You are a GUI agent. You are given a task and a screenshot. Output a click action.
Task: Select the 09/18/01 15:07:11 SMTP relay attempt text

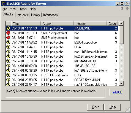point(54,38)
